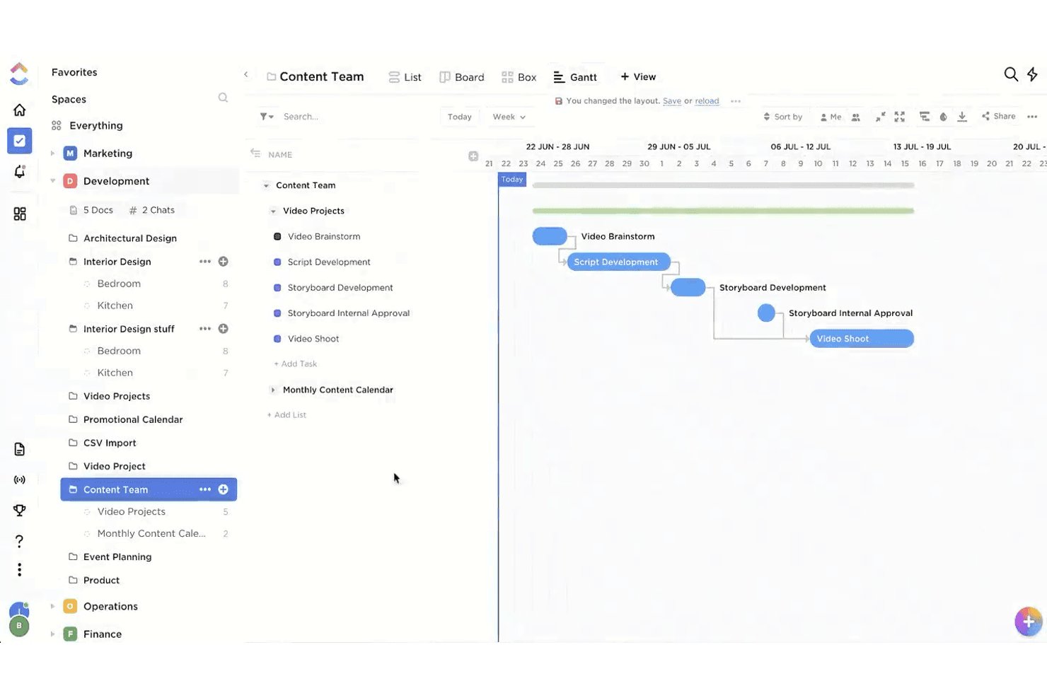Screen dimensions: 1047x698
Task: Open the Home icon in left rail
Action: (20, 110)
